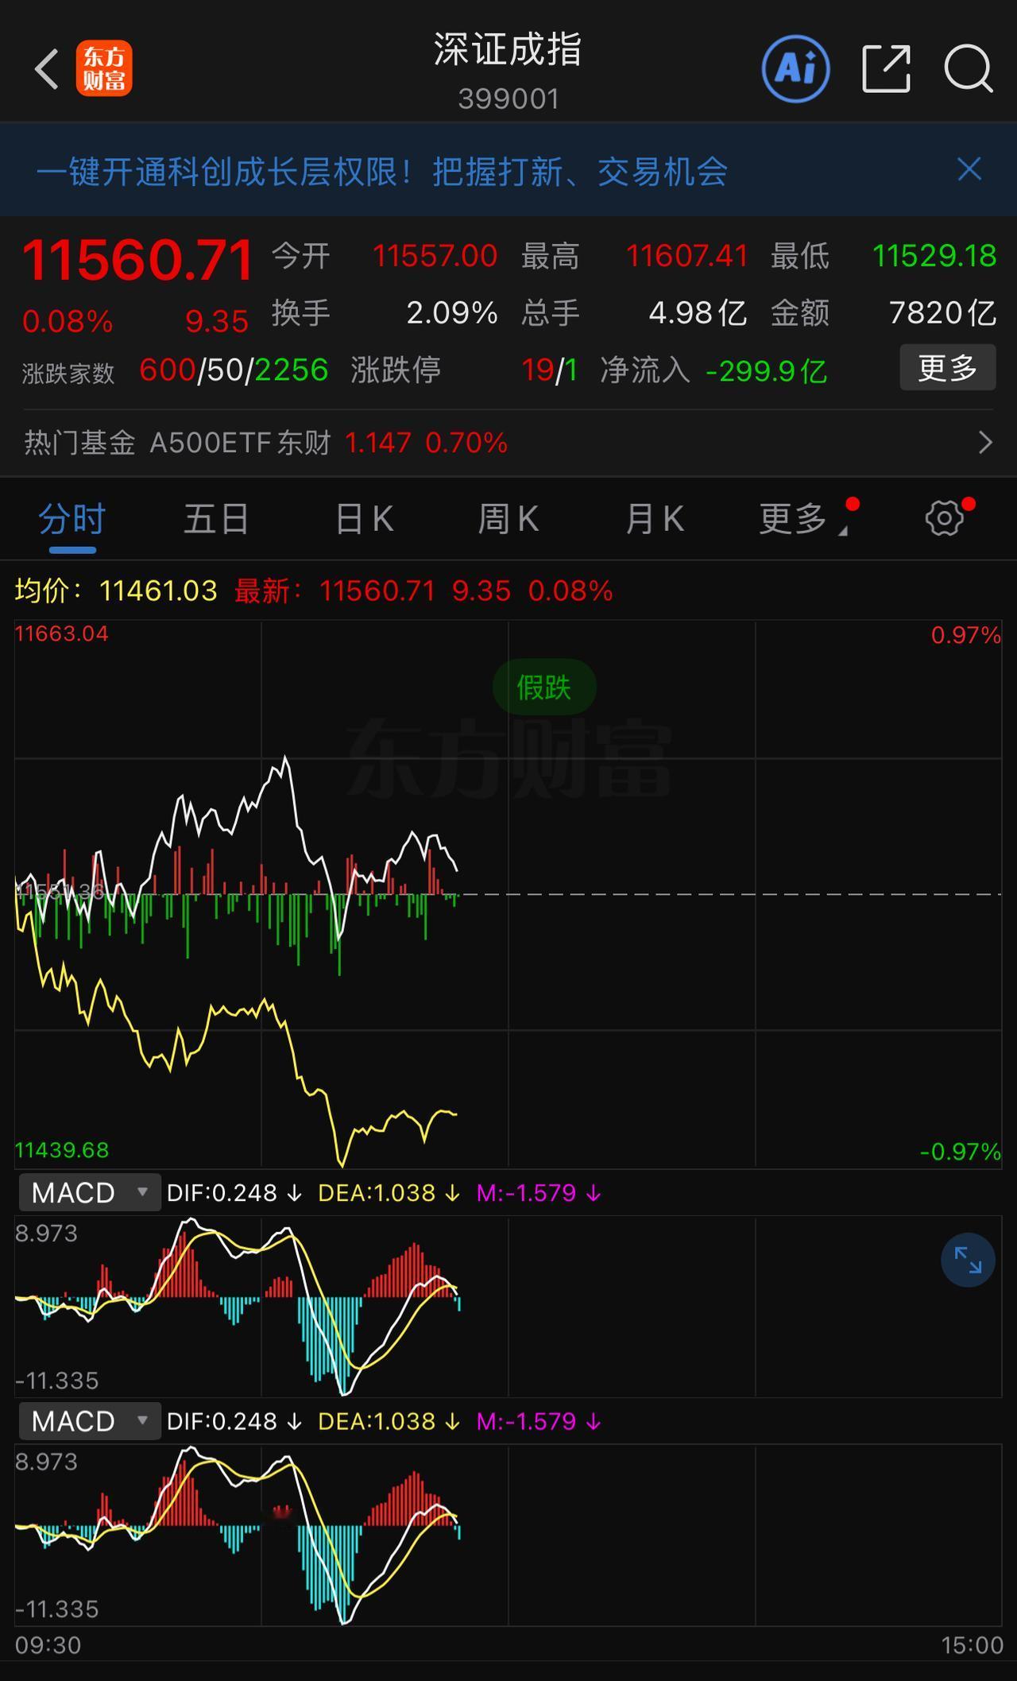Tap the 总手 value 4.98亿
The height and width of the screenshot is (1681, 1017).
coord(698,313)
